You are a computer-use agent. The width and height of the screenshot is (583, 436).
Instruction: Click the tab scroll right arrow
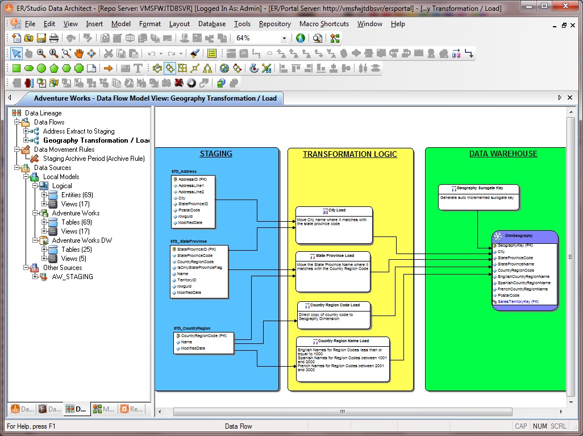[560, 97]
